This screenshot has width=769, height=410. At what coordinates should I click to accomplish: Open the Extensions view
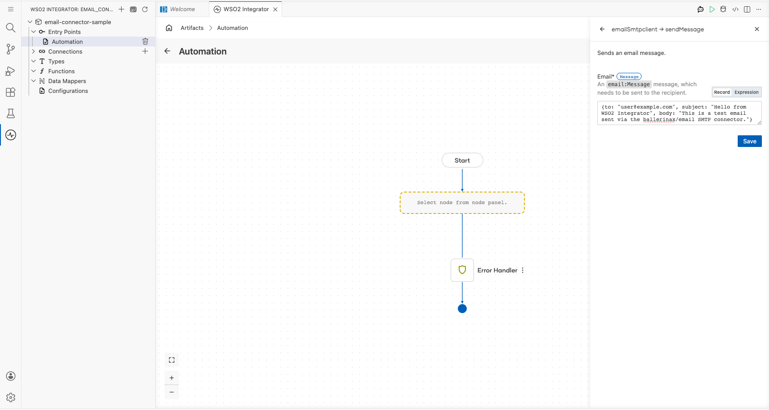(x=11, y=92)
